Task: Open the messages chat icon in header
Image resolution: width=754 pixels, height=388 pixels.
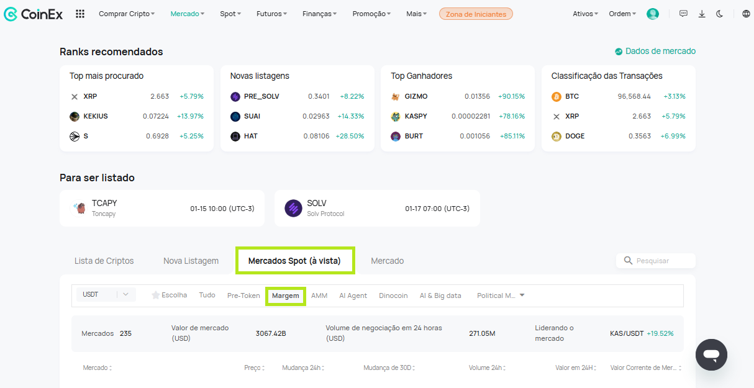Action: 683,14
